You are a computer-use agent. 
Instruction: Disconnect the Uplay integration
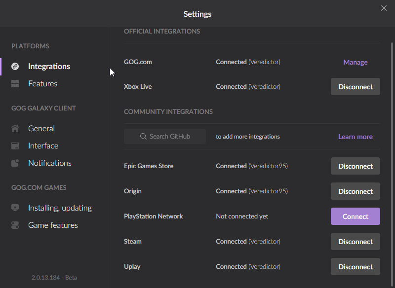click(355, 267)
